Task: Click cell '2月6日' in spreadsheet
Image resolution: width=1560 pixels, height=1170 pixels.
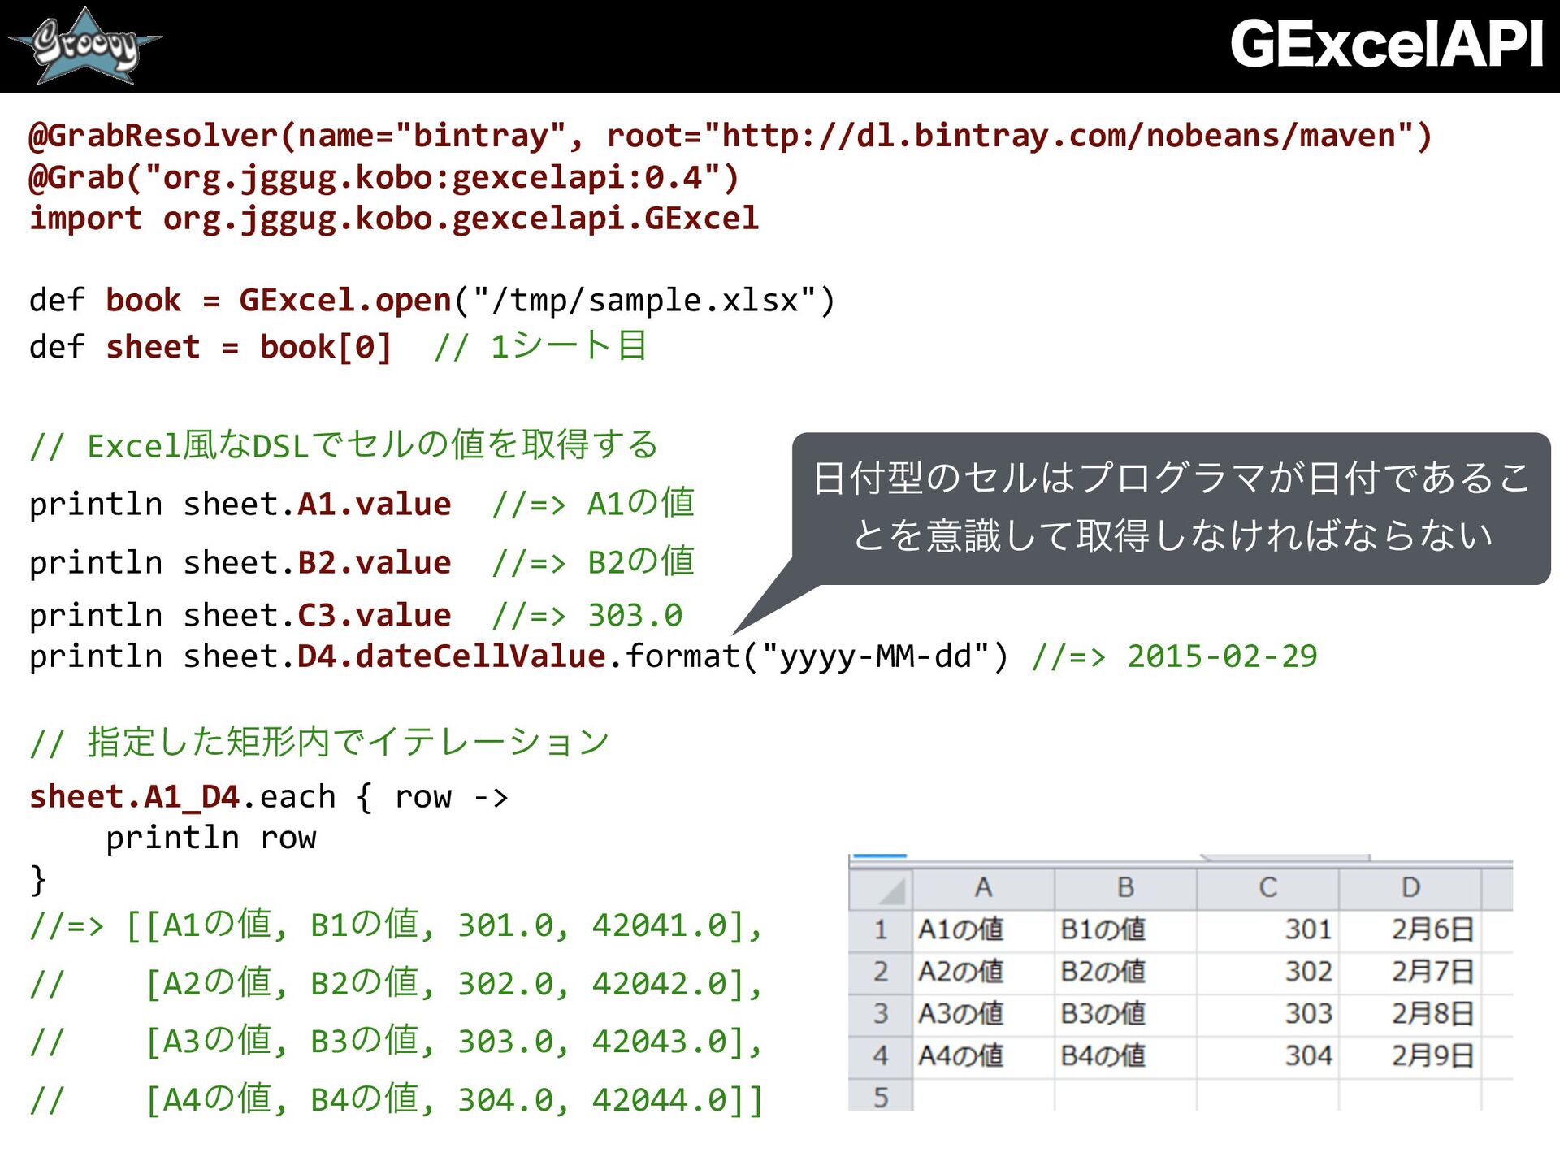Action: (x=1410, y=930)
